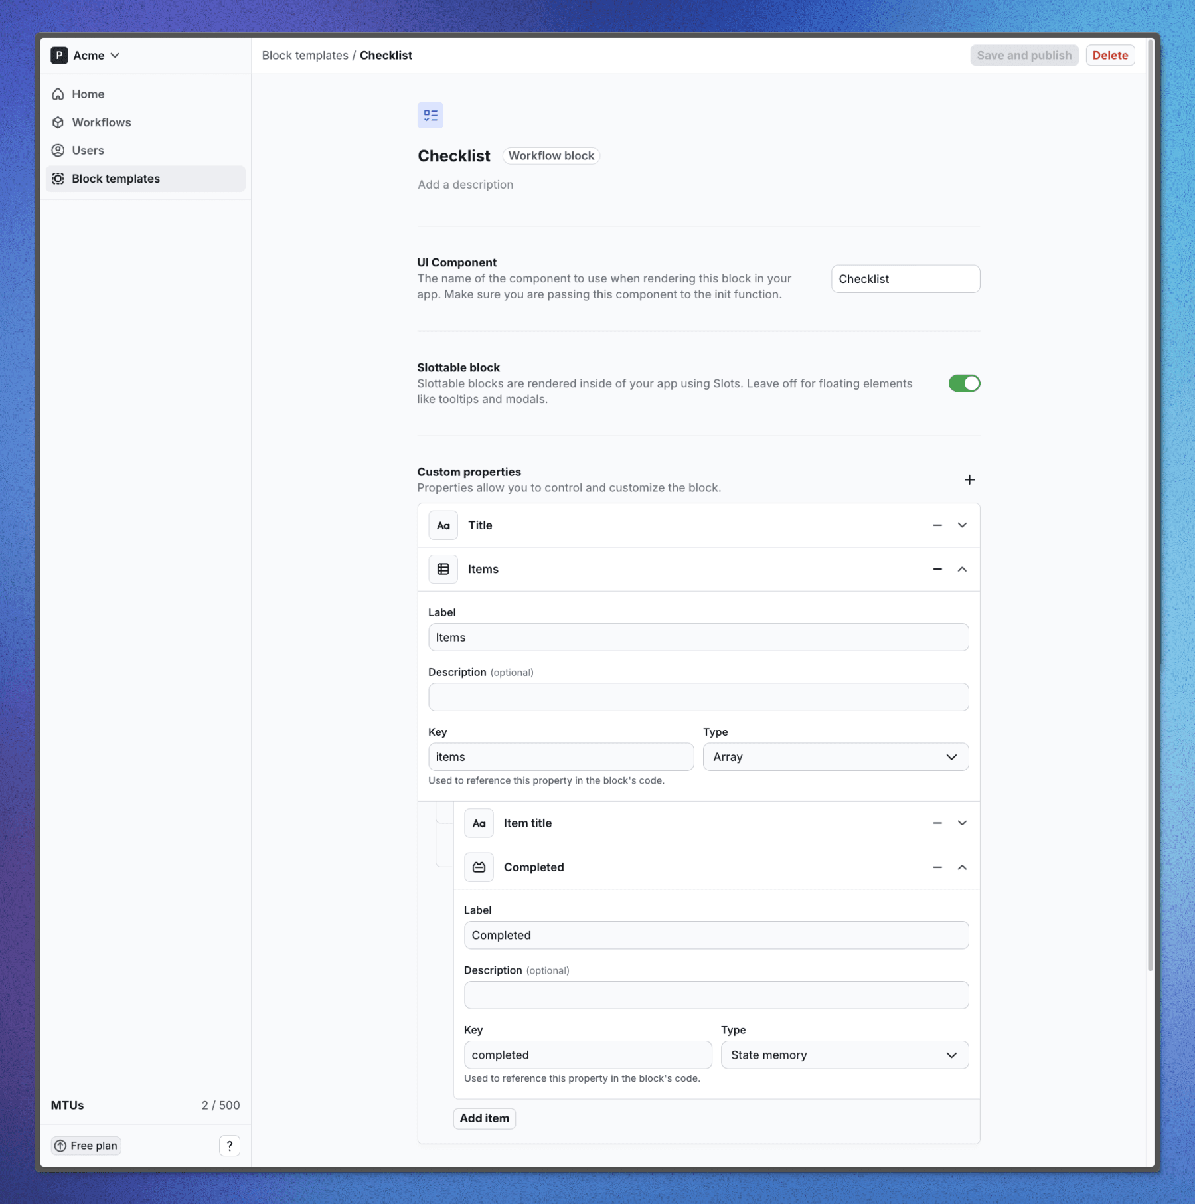1195x1204 pixels.
Task: Click the Users icon in the sidebar
Action: coord(58,150)
